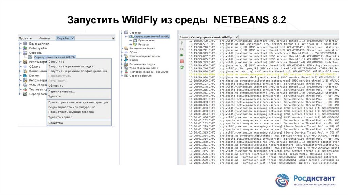Choose Удалить сервер from the context menu
The width and height of the screenshot is (348, 195).
(x=79, y=117)
